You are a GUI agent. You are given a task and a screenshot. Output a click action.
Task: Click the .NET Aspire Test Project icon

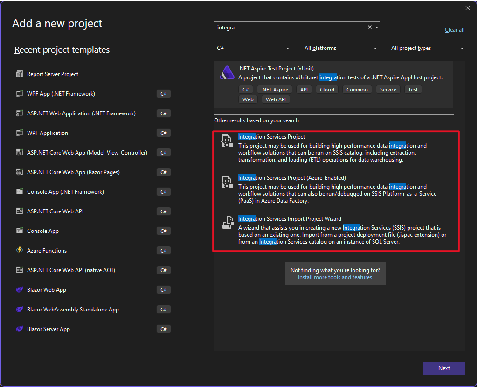pyautogui.click(x=227, y=73)
